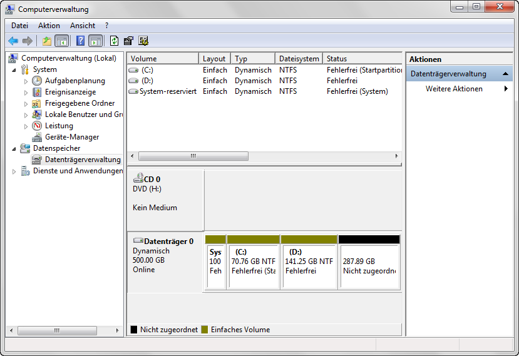519x356 pixels.
Task: Sort by the Dateisystem column header
Action: tap(299, 59)
